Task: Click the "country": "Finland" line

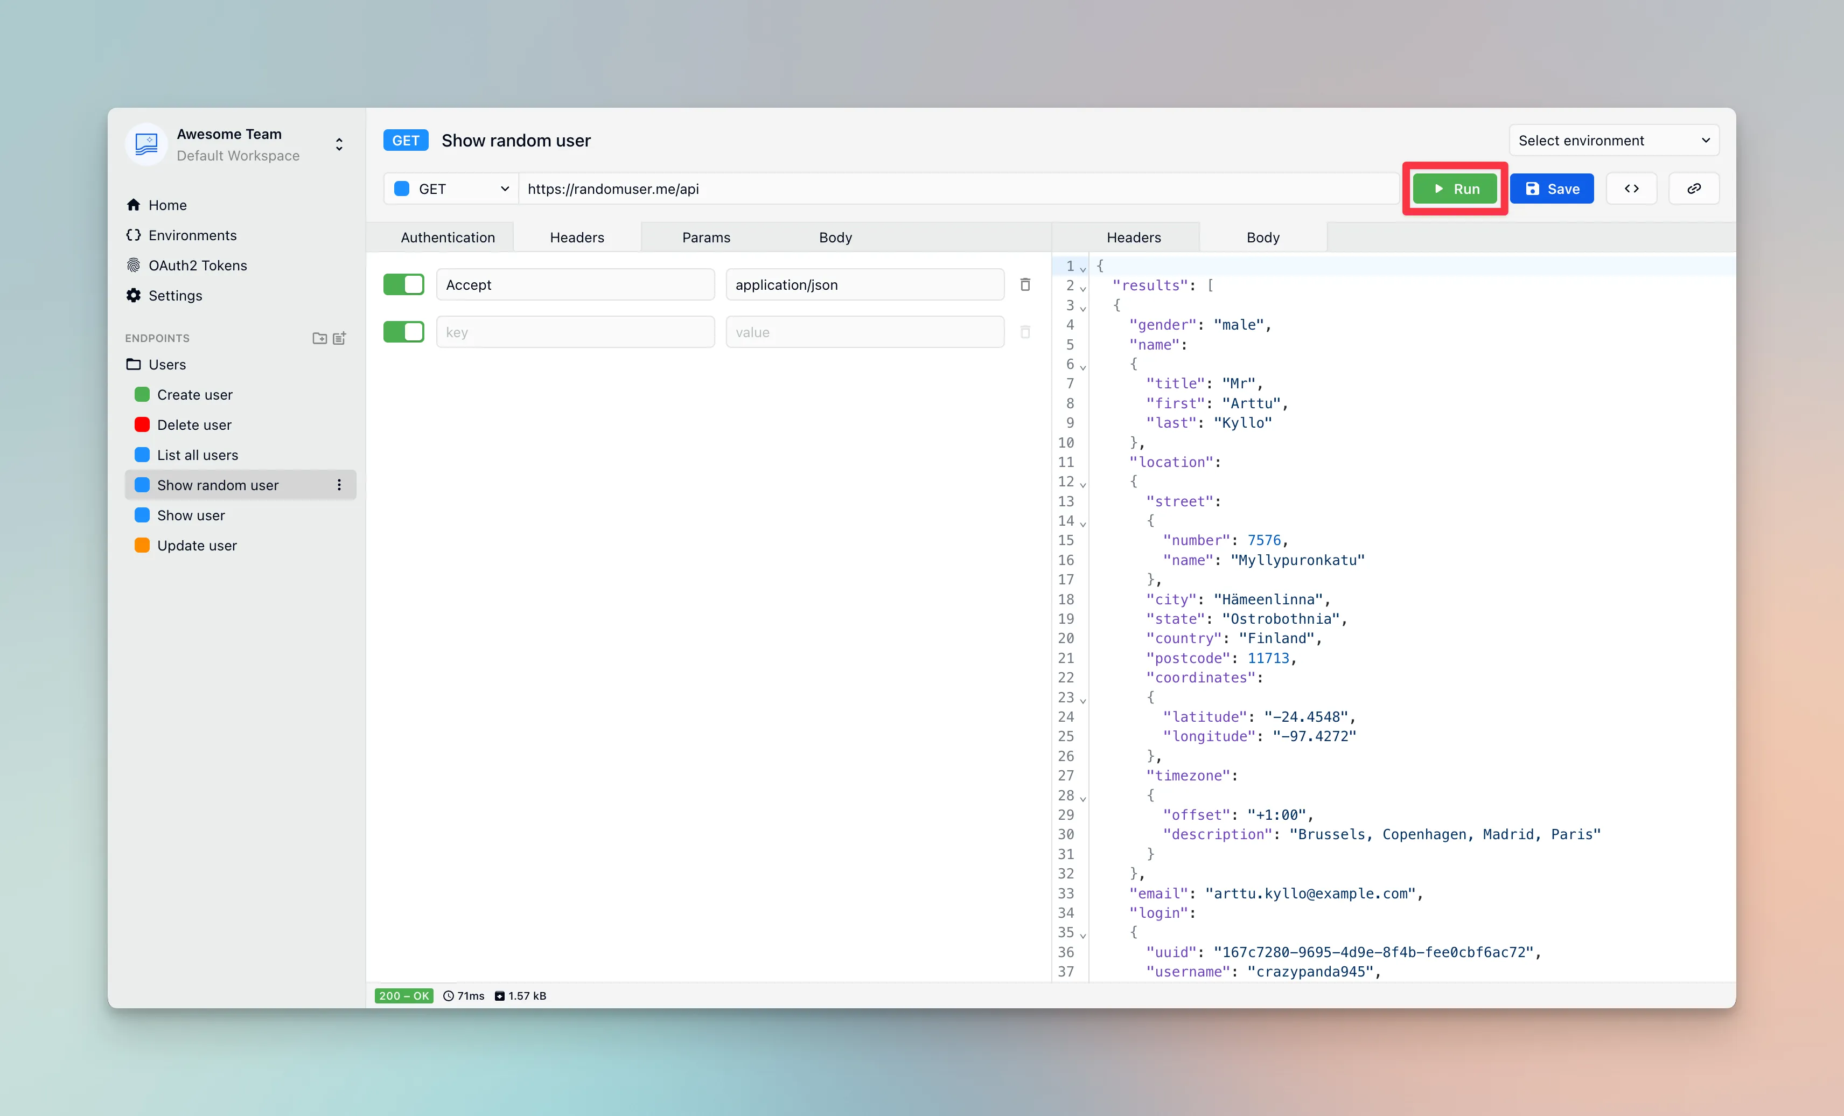Action: [1234, 638]
